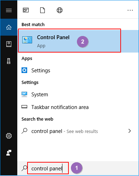This screenshot has width=139, height=176.
Task: Open the Notebook icon in sidebar
Action: tap(9, 44)
